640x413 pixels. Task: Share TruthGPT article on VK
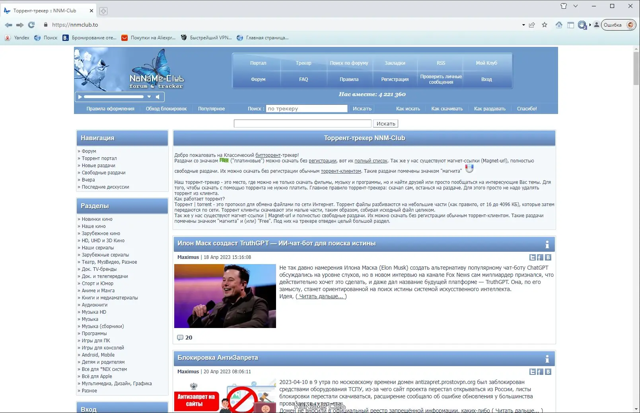548,257
